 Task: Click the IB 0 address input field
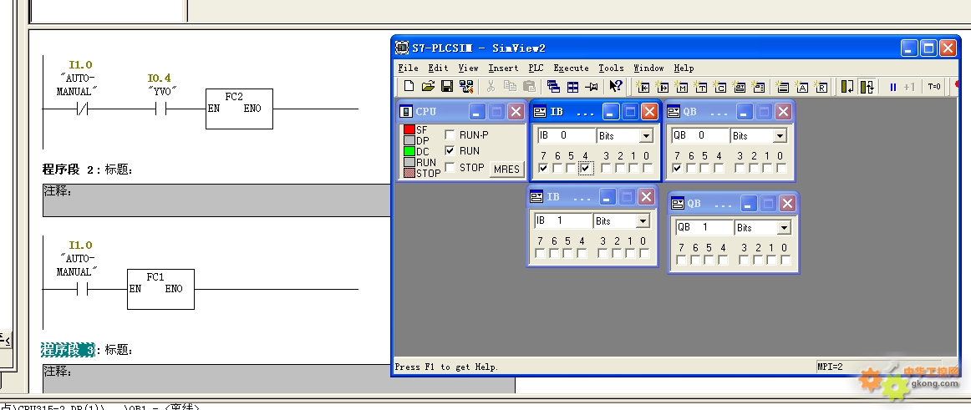coord(566,135)
